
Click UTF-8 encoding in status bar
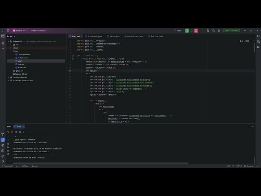coord(239,166)
